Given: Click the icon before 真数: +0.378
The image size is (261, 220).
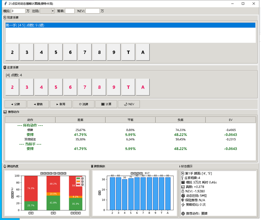Looking at the screenshot, I should [183, 187].
